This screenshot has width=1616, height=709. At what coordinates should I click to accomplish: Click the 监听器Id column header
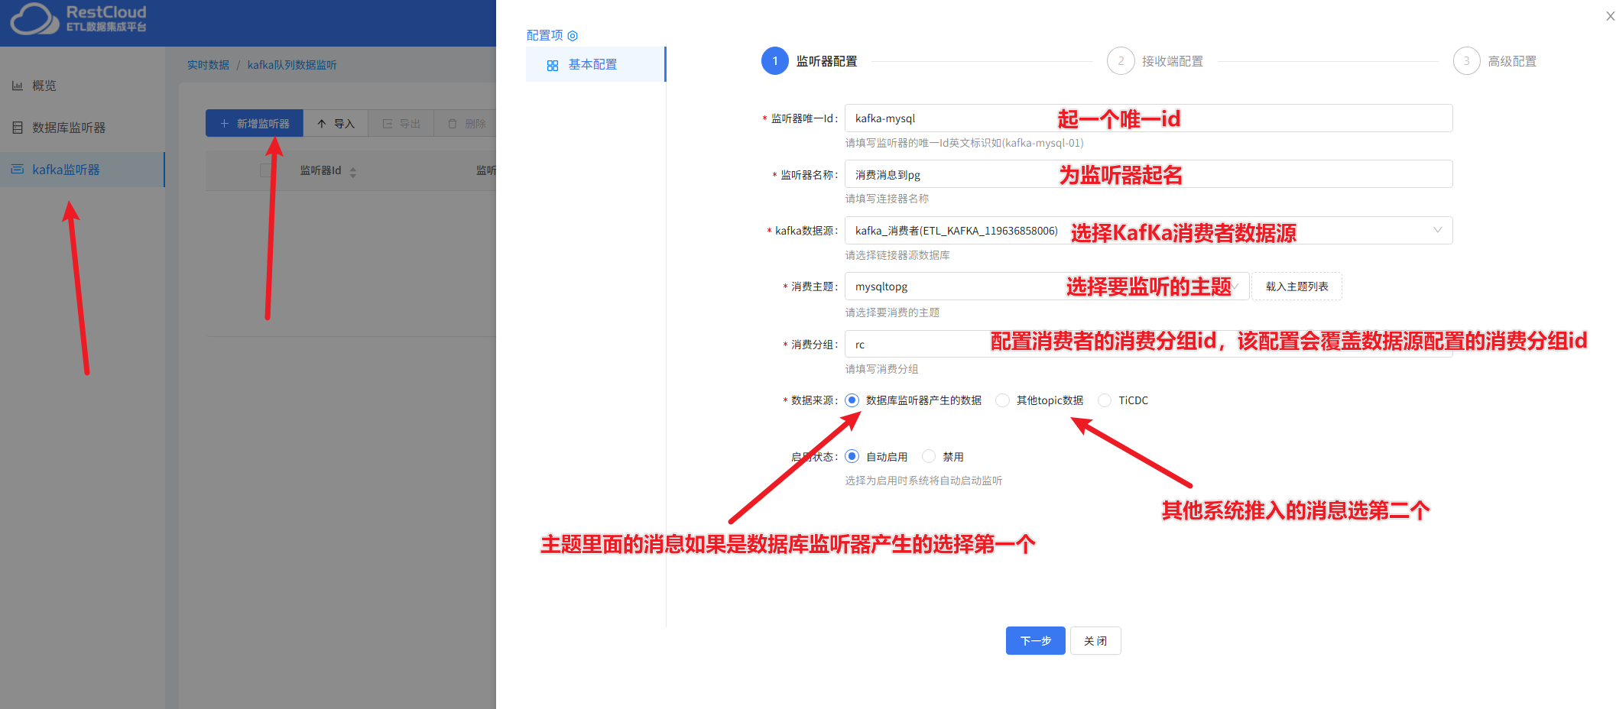click(x=320, y=170)
